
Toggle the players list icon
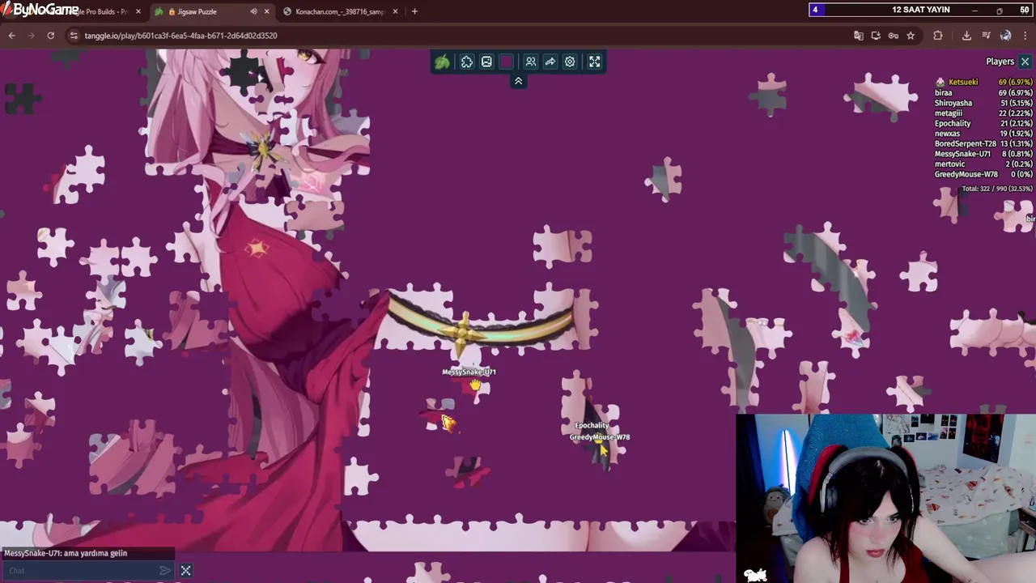[x=531, y=62]
